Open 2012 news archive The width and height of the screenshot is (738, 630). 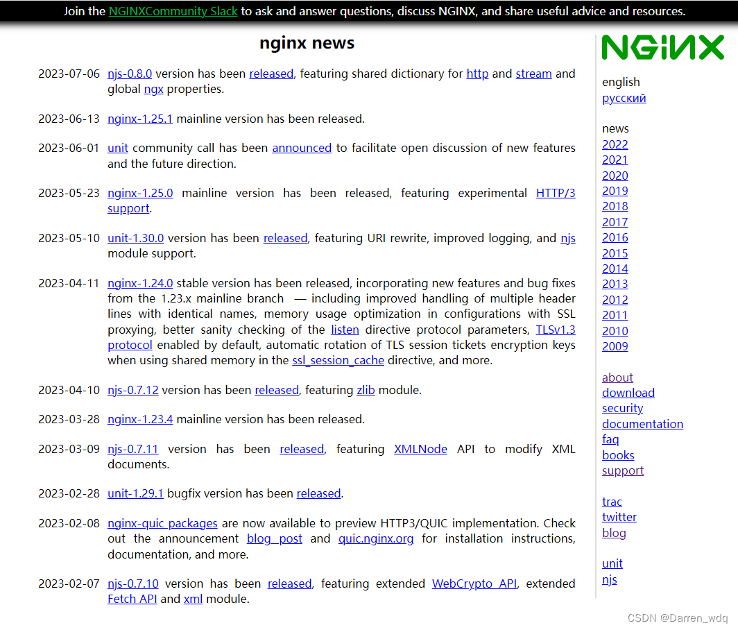coord(615,300)
